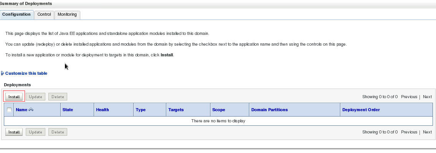Click the bottom Update button
436x153 pixels.
[x=35, y=132]
